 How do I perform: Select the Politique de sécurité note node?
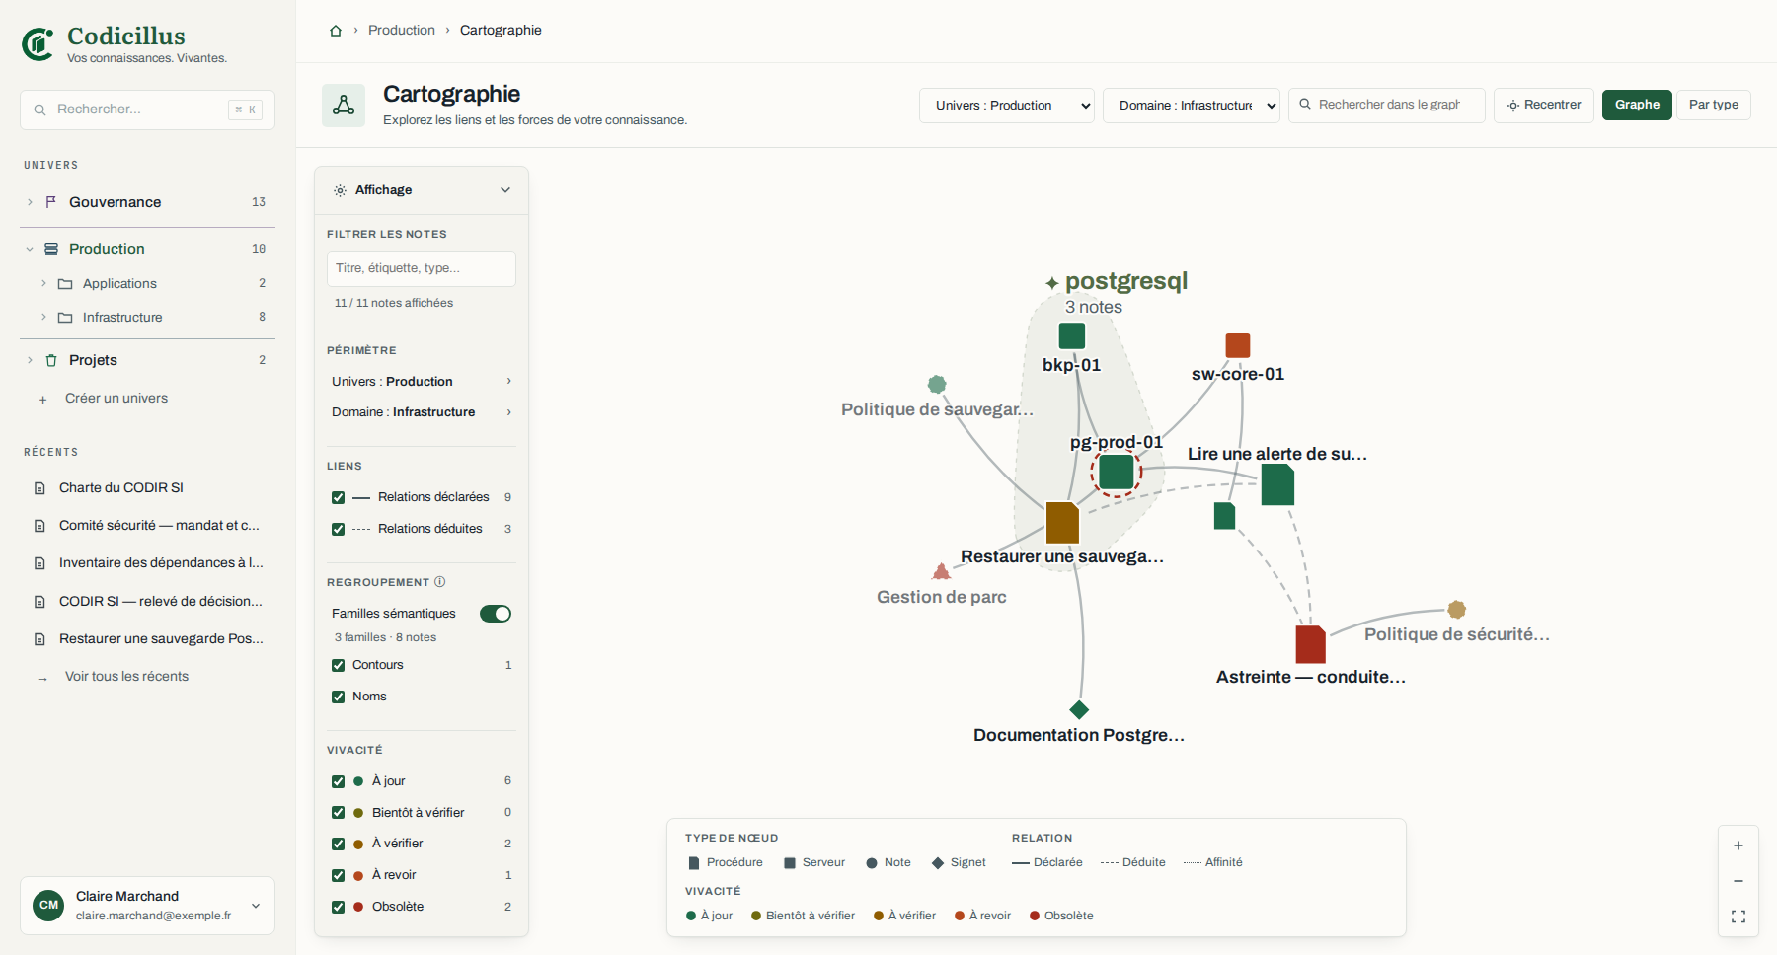pyautogui.click(x=1456, y=609)
